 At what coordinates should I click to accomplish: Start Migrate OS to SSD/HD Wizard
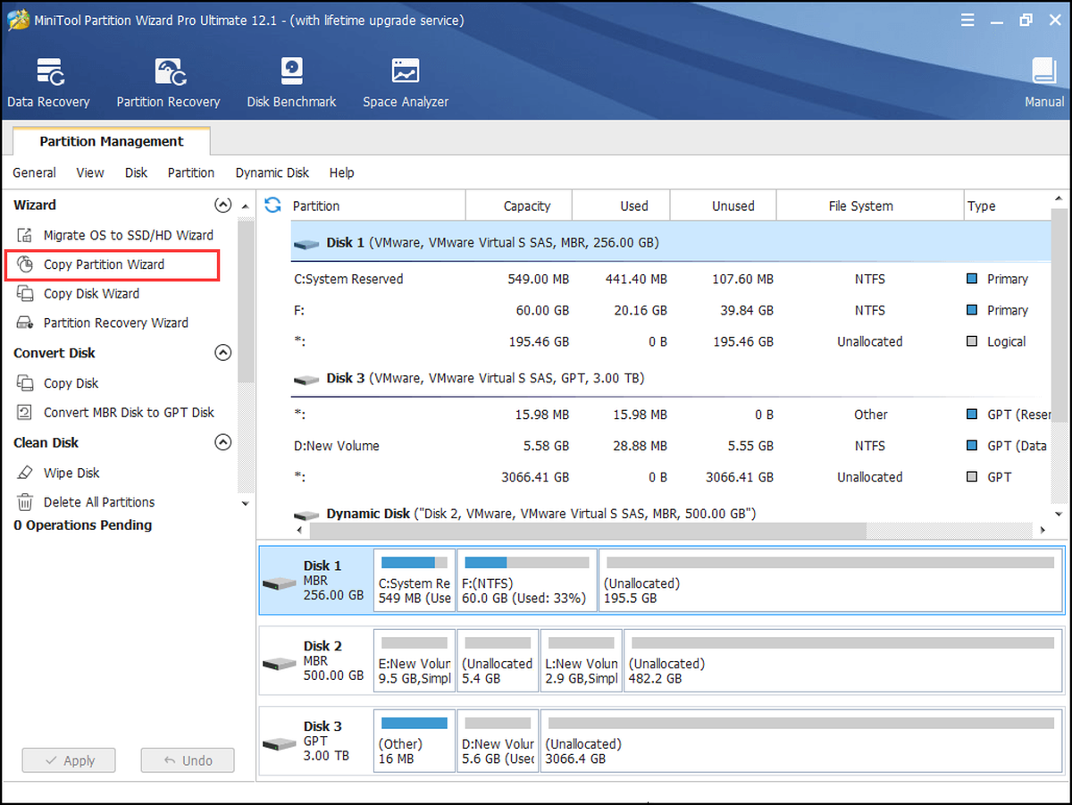[x=128, y=235]
